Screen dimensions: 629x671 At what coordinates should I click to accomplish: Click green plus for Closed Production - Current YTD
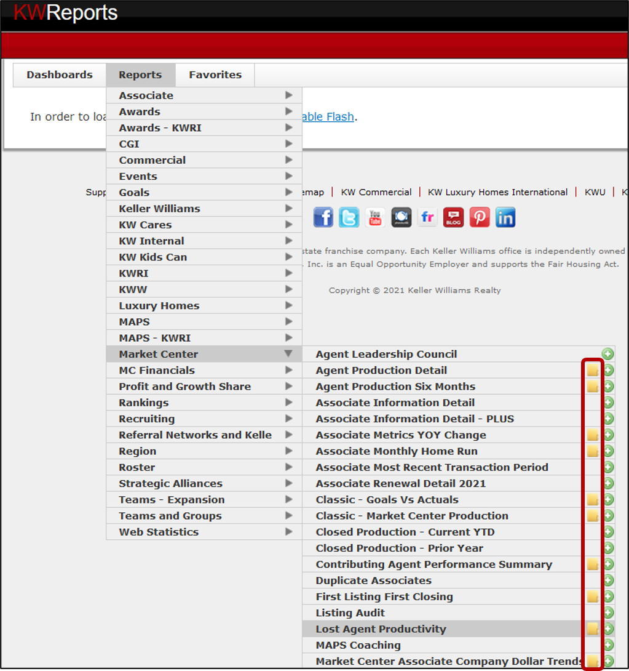609,532
